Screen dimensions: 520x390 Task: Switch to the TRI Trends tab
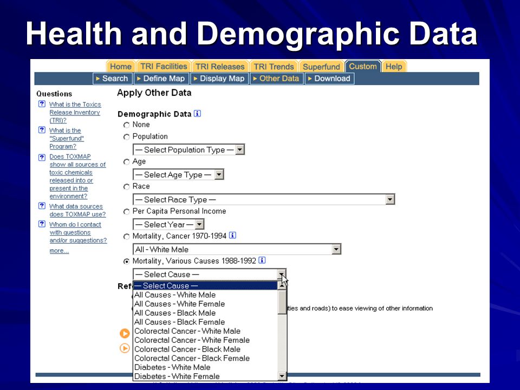tap(274, 66)
